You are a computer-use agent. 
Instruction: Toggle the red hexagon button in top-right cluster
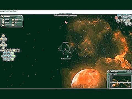click(x=117, y=18)
